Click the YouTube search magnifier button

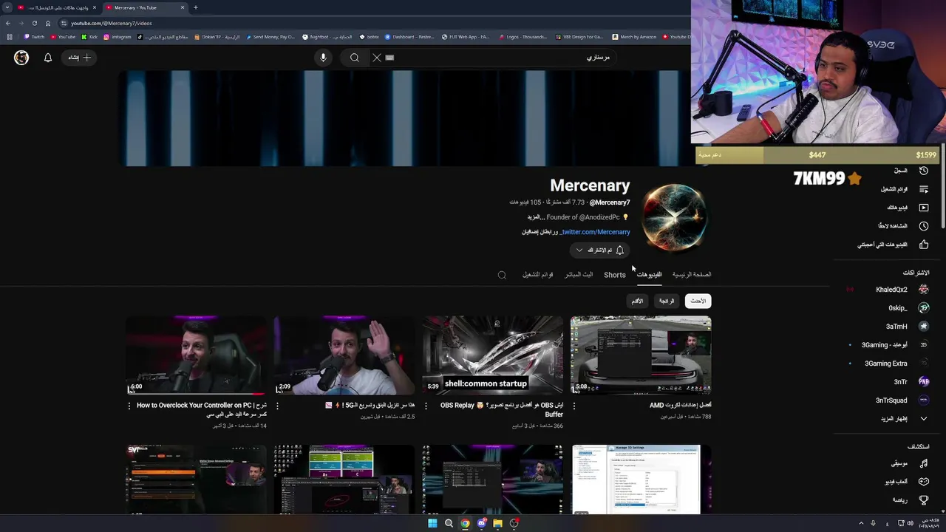(x=355, y=58)
